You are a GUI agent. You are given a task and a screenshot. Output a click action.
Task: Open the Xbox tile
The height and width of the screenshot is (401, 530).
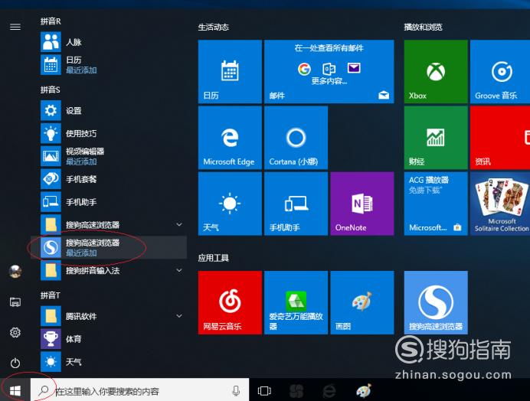pos(436,71)
